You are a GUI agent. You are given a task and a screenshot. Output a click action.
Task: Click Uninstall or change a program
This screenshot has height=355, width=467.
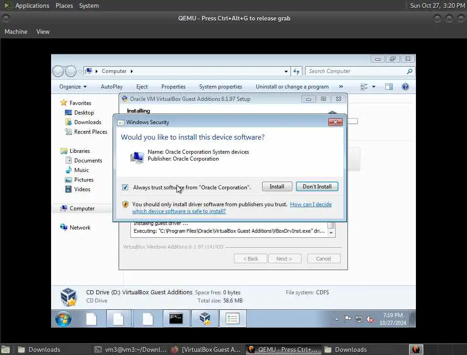tap(292, 87)
